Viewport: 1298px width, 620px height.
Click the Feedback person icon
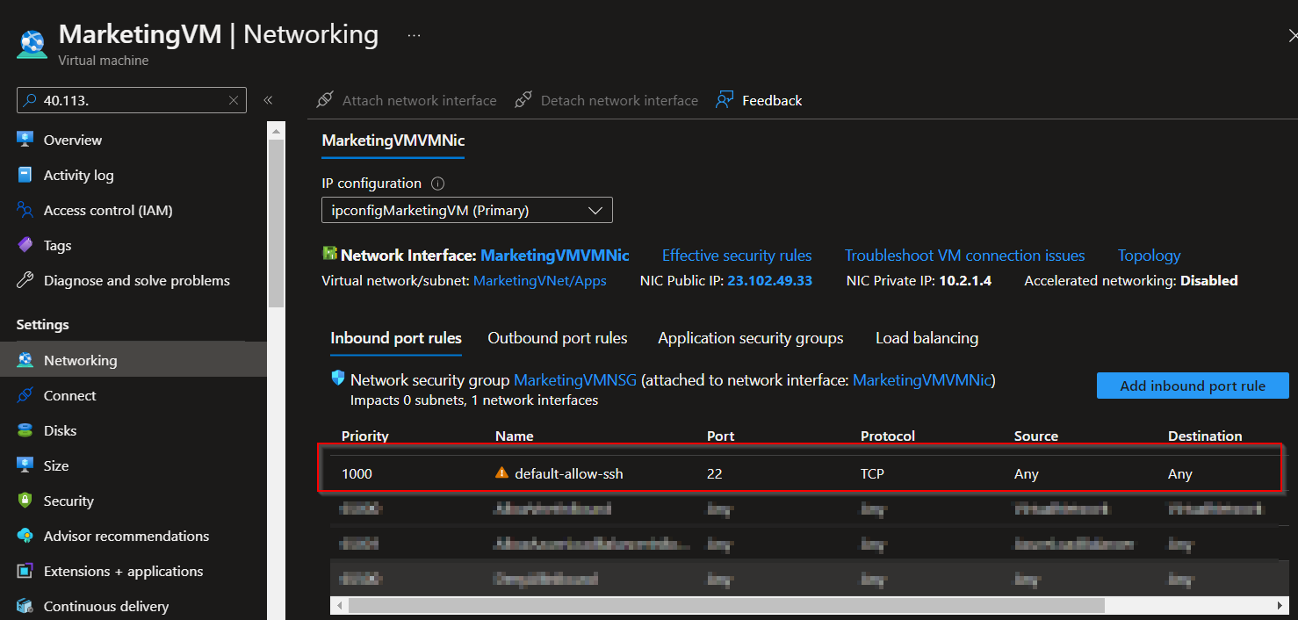(x=724, y=99)
